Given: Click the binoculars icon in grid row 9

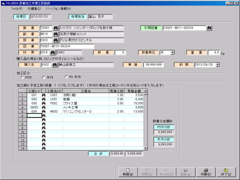Looking at the screenshot, I should pyautogui.click(x=43, y=128).
